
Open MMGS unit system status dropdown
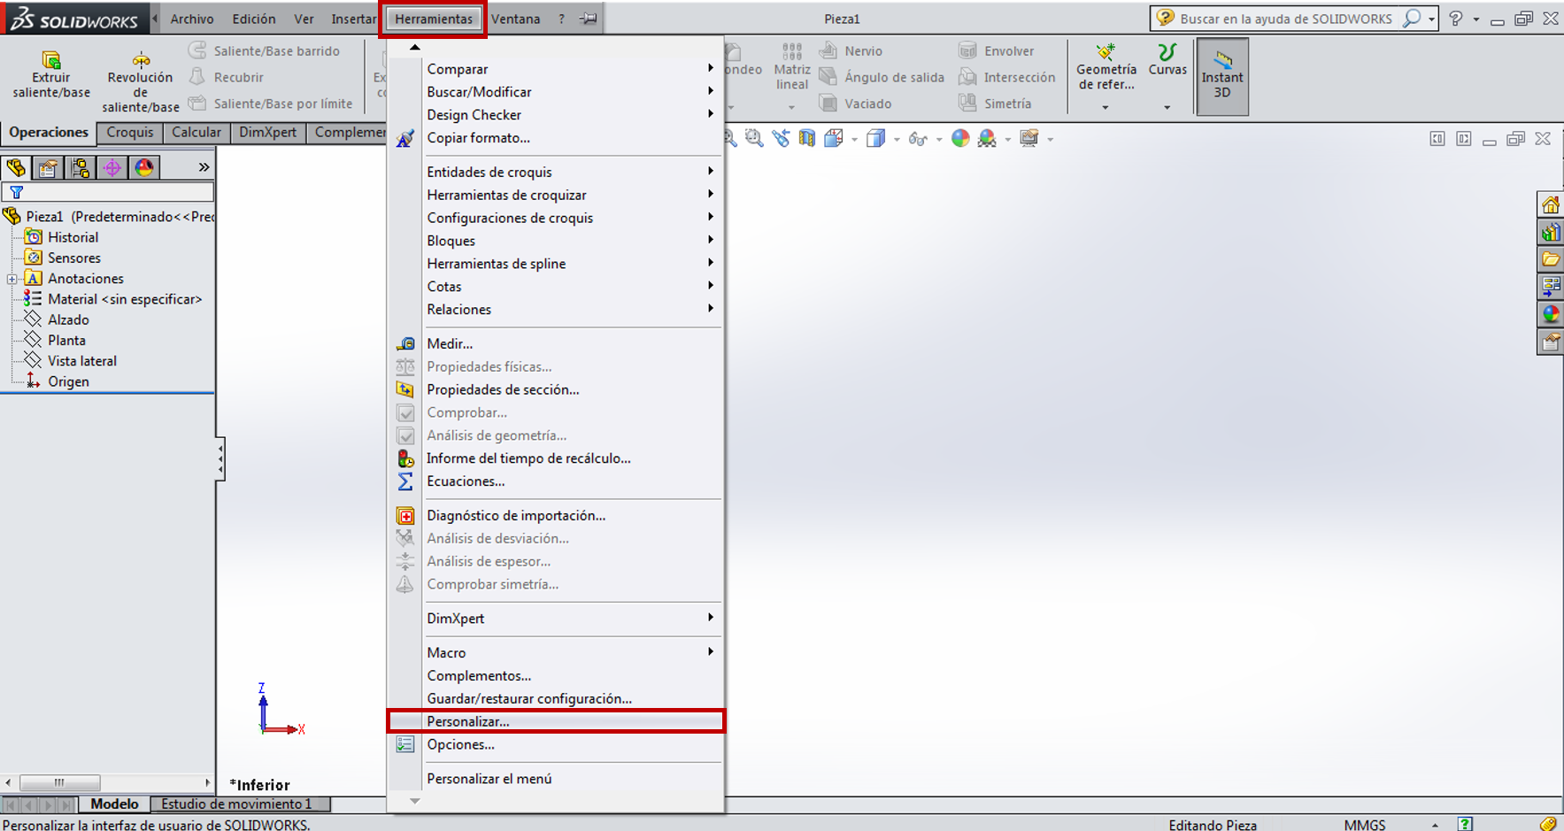point(1434,825)
